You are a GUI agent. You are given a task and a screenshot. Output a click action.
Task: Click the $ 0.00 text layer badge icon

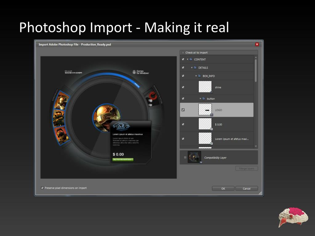click(212, 129)
